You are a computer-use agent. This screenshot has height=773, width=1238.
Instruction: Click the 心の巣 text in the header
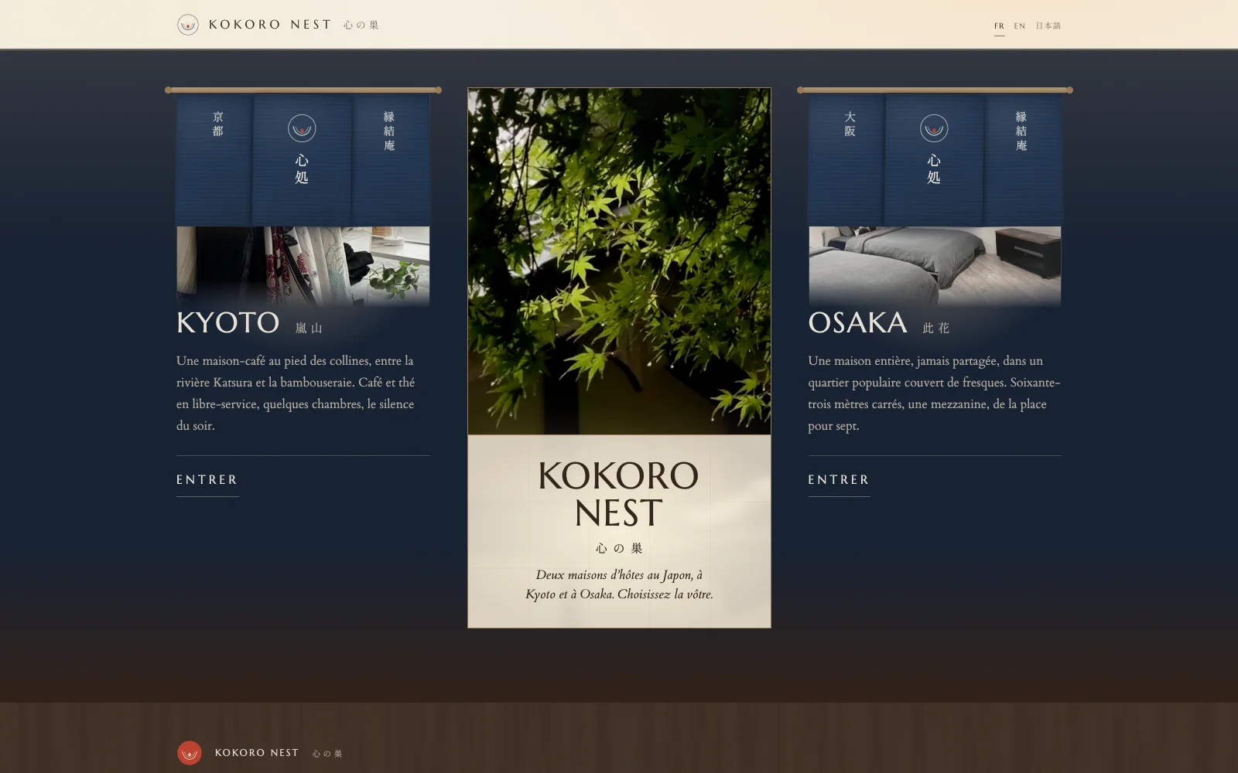(x=361, y=26)
